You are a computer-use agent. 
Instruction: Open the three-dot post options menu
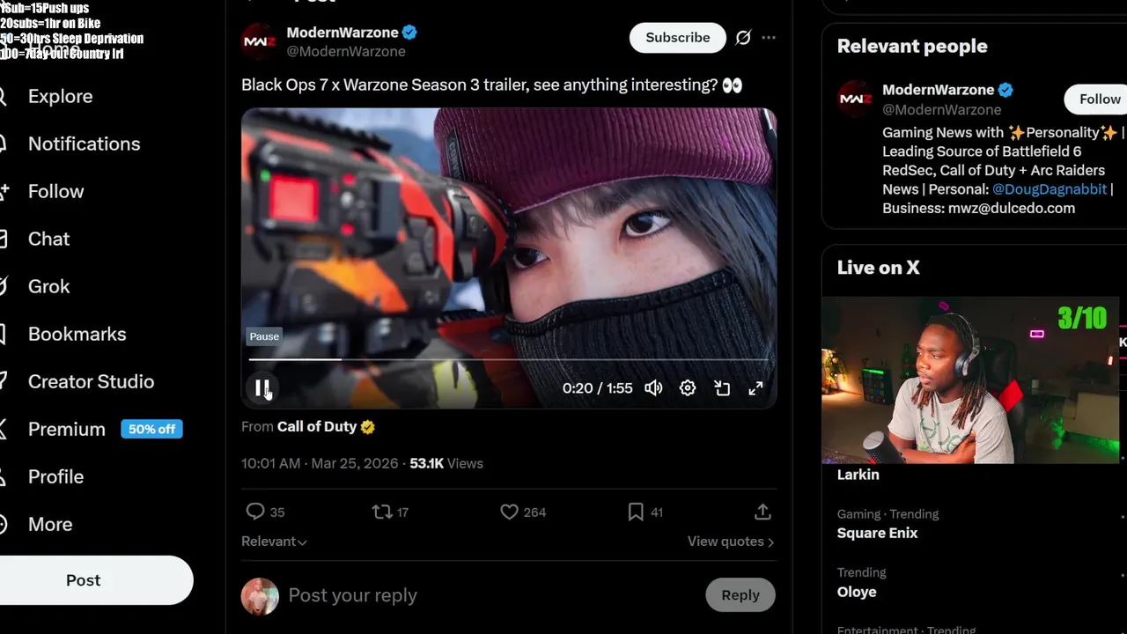(x=769, y=38)
